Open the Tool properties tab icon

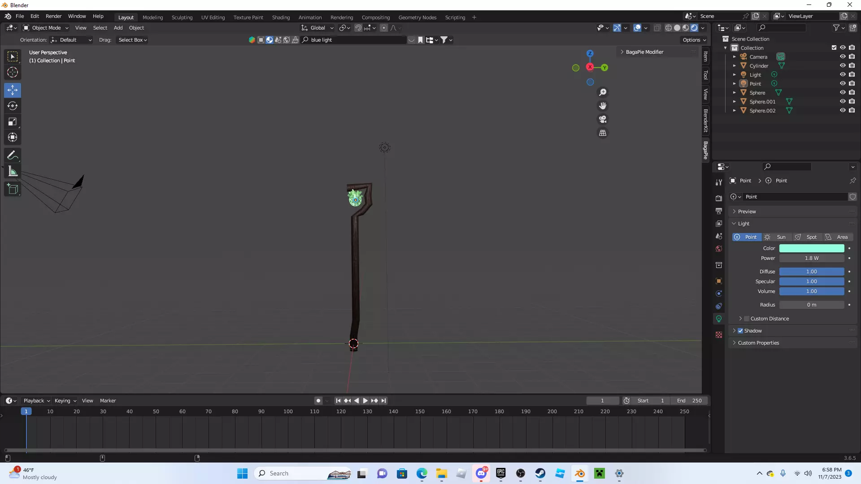click(x=719, y=182)
